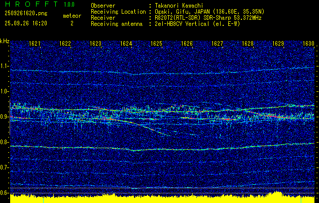
Task: Click frequency label 1.1
Action: [x=4, y=66]
